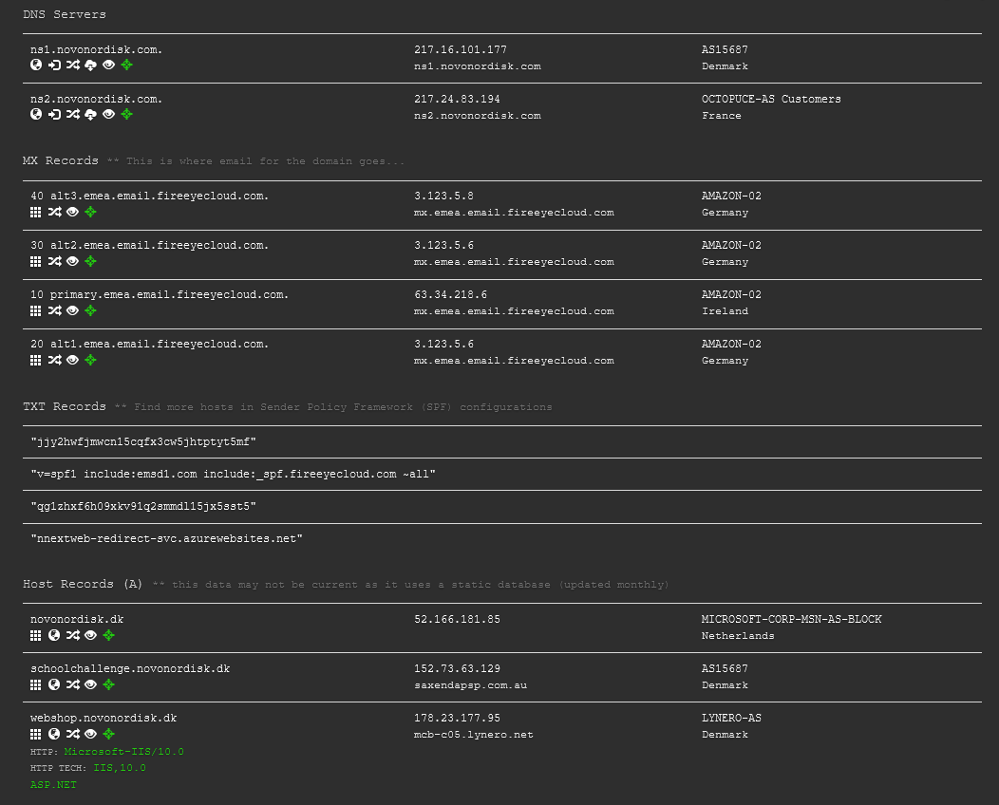This screenshot has height=805, width=999.
Task: Click the green Microsoft-IIS/10.0 HTTP label
Action: pos(124,751)
